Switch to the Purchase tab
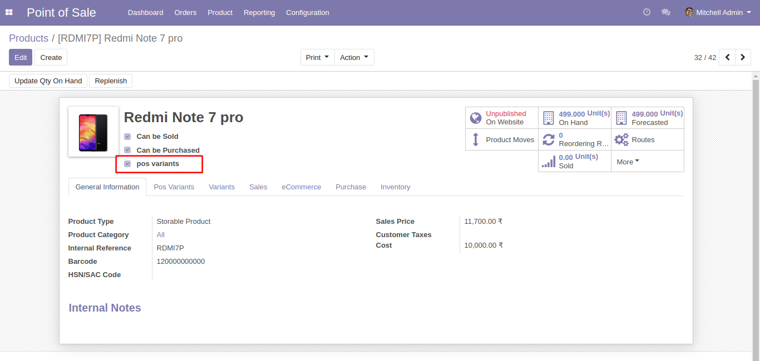Screen dimensions: 760x361 pos(351,187)
